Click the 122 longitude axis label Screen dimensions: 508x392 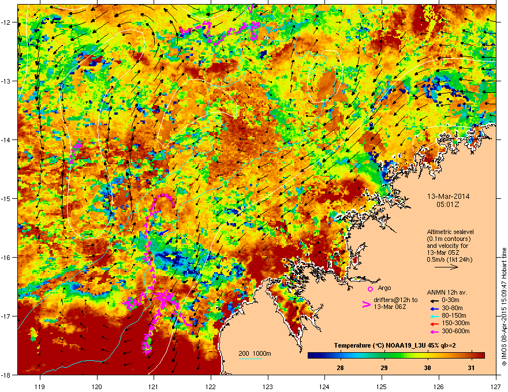coord(211,386)
